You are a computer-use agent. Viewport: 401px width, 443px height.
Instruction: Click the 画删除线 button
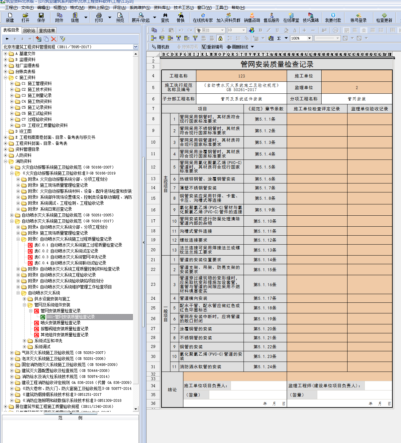[x=237, y=47]
